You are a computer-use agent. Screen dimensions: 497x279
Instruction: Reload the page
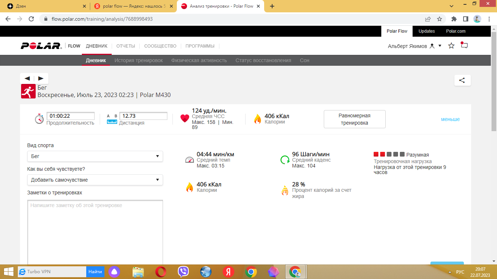coord(32,19)
